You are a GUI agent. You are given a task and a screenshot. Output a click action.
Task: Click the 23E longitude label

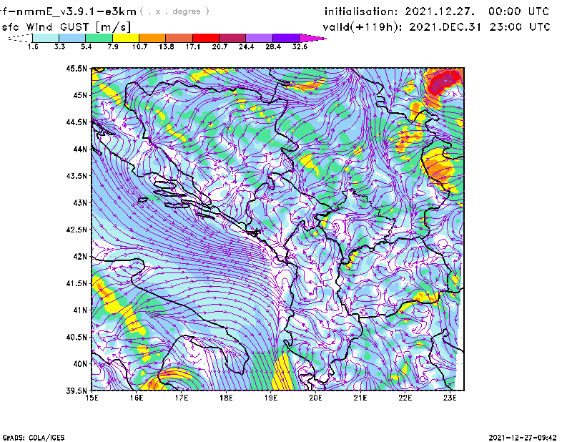[x=450, y=398]
